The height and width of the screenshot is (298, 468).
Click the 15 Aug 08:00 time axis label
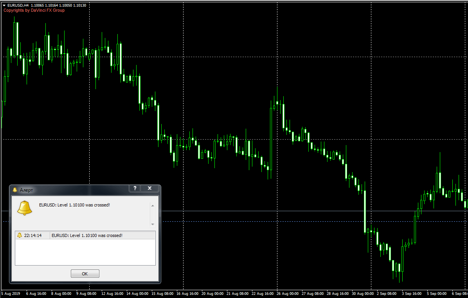pos(162,294)
